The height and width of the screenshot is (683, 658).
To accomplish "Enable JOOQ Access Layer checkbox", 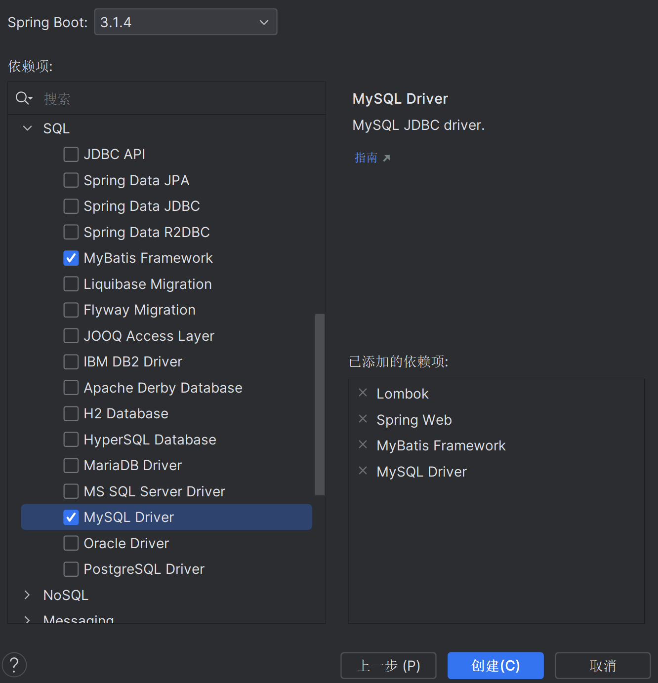I will click(x=71, y=336).
